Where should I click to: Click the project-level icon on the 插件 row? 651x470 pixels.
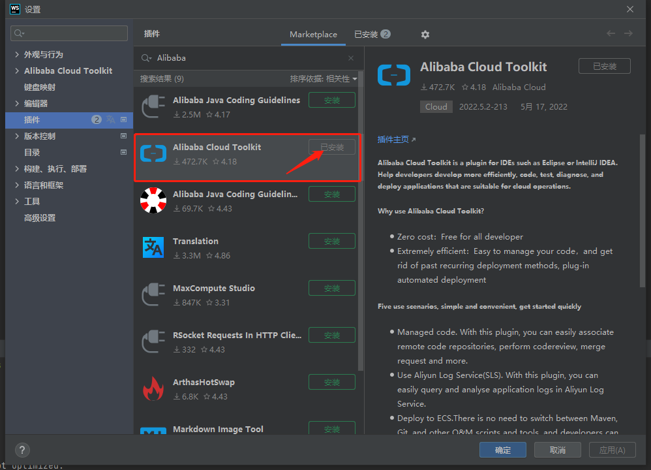[123, 119]
